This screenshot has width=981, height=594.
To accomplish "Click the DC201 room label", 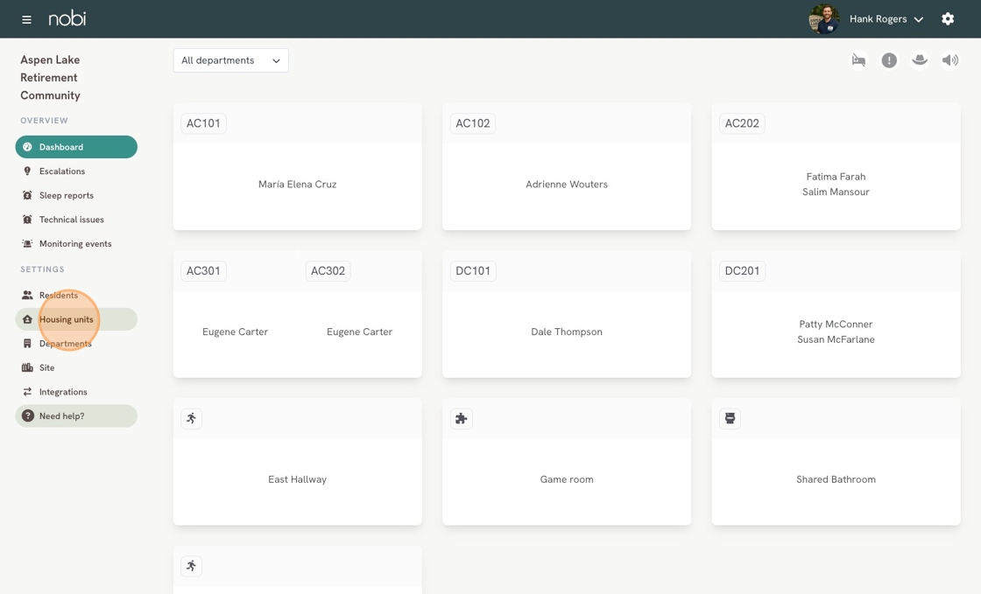I will point(742,271).
